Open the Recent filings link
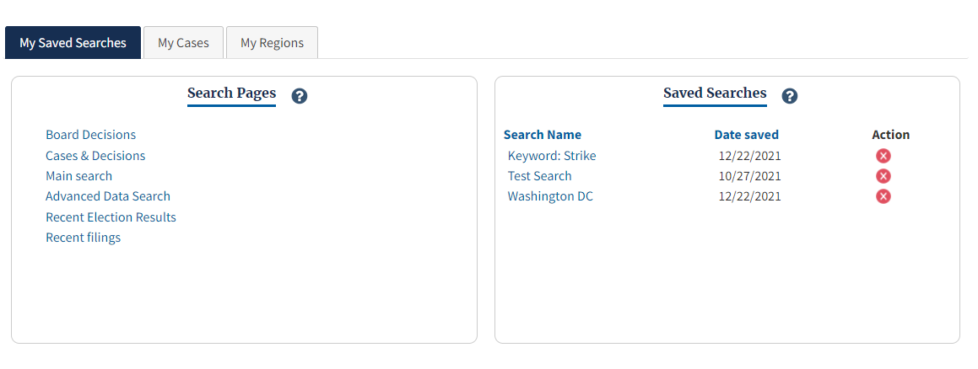The height and width of the screenshot is (369, 978). pyautogui.click(x=83, y=238)
